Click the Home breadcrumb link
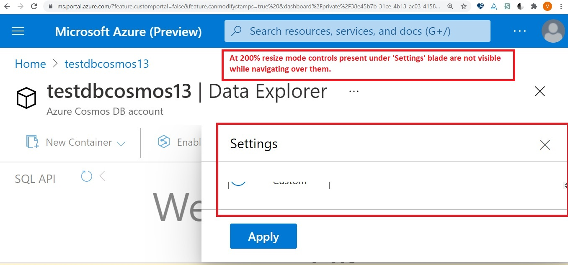The image size is (568, 265). (x=30, y=64)
